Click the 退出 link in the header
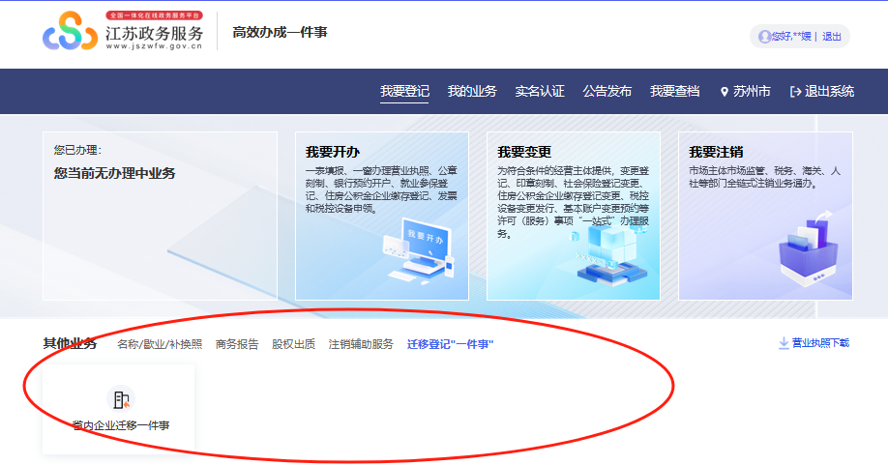 (832, 37)
